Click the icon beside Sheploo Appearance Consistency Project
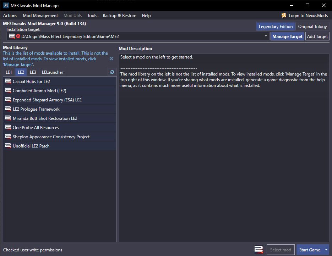This screenshot has width=332, height=256. 8,137
